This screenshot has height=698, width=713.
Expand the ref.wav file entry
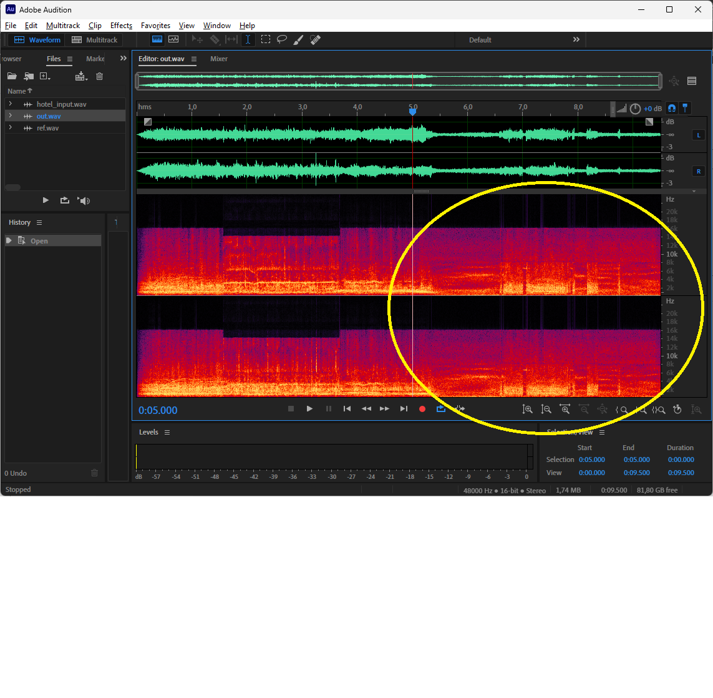point(10,128)
